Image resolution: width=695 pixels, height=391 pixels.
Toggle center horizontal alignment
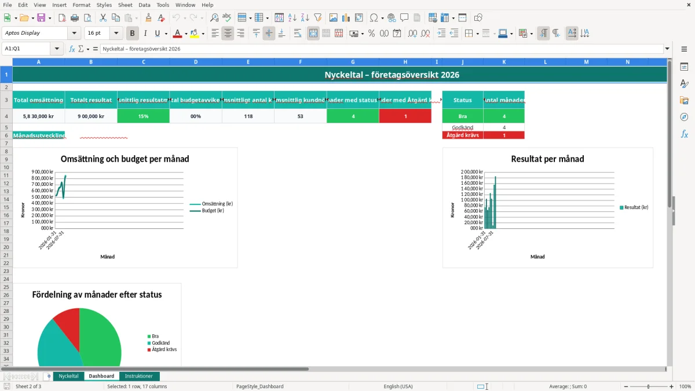228,34
